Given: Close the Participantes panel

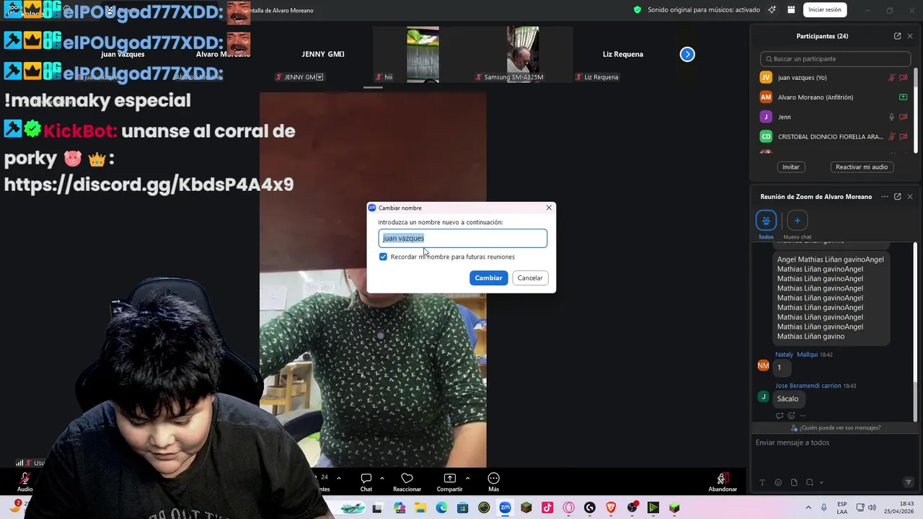Looking at the screenshot, I should [x=909, y=36].
